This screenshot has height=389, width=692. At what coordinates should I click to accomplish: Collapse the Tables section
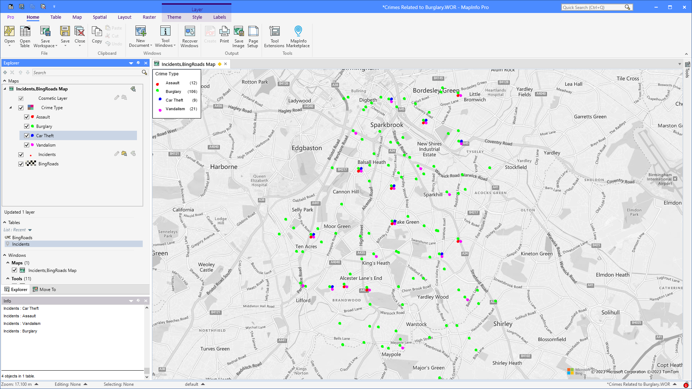(5, 222)
